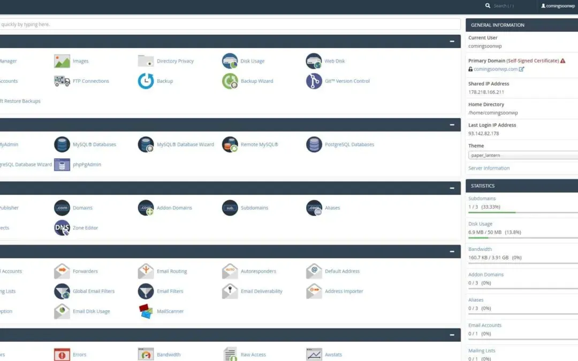The width and height of the screenshot is (578, 361).
Task: Click the quick find functions input
Action: pos(229,24)
